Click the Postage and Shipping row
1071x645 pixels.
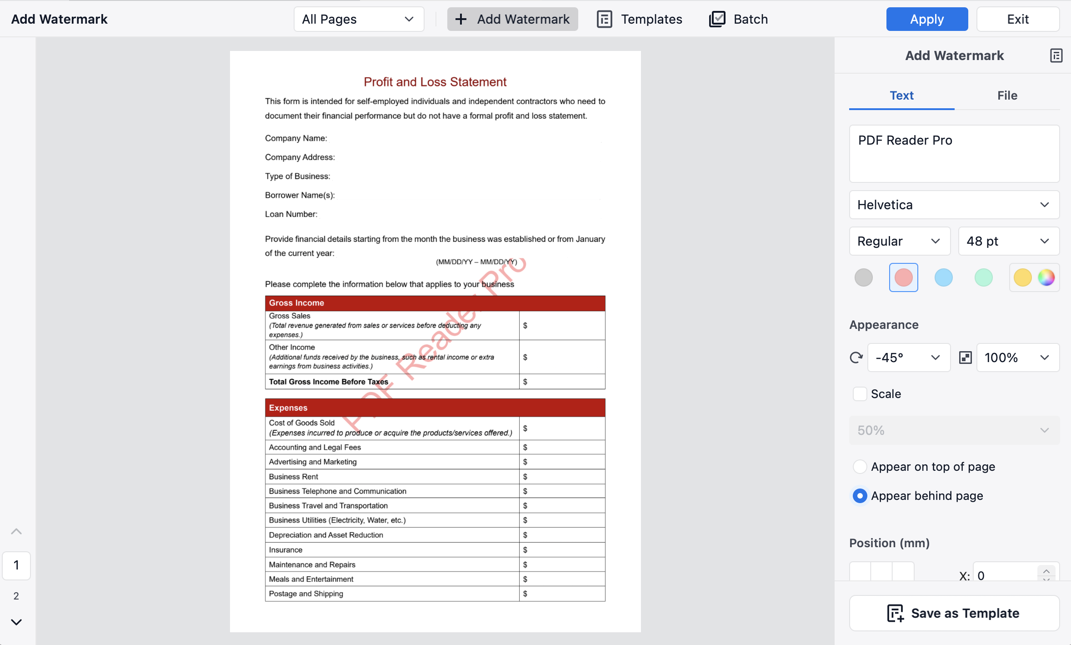click(435, 594)
